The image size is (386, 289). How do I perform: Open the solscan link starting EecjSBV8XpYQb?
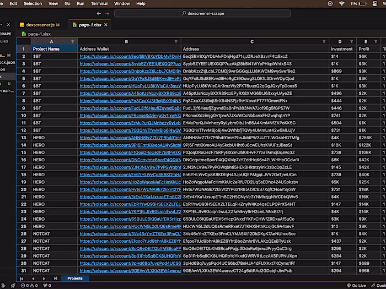tap(130, 56)
